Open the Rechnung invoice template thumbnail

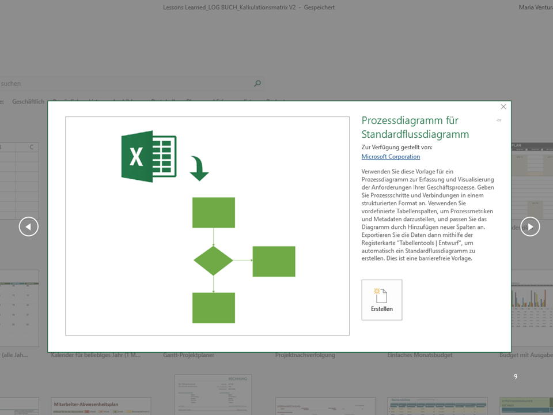pyautogui.click(x=213, y=394)
